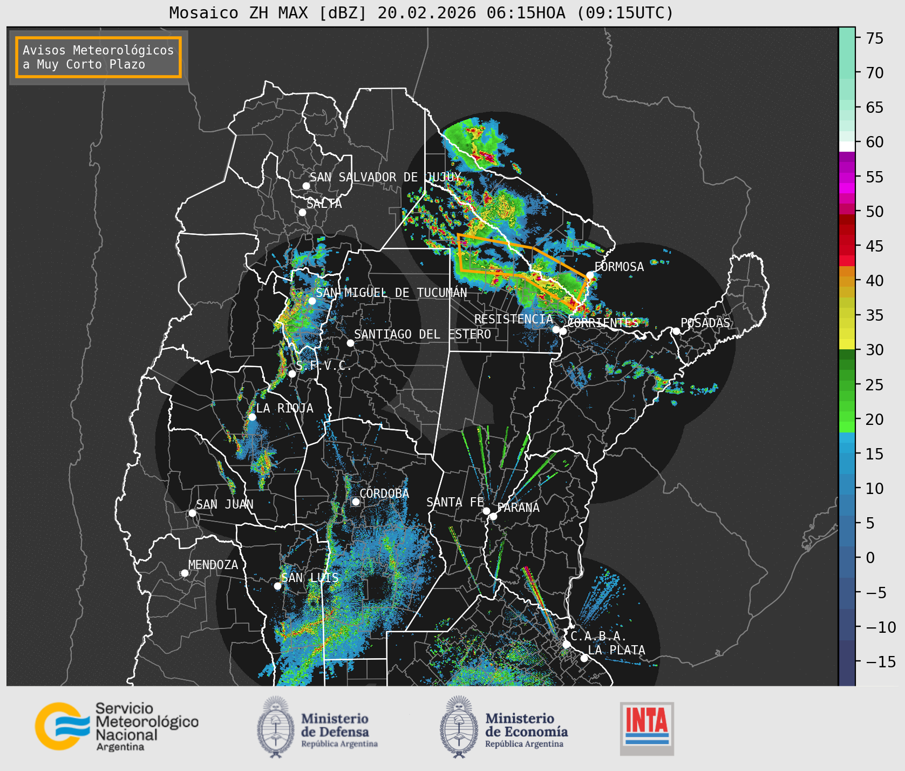Click the −15 label on the color scale
905x771 pixels.
pyautogui.click(x=881, y=661)
